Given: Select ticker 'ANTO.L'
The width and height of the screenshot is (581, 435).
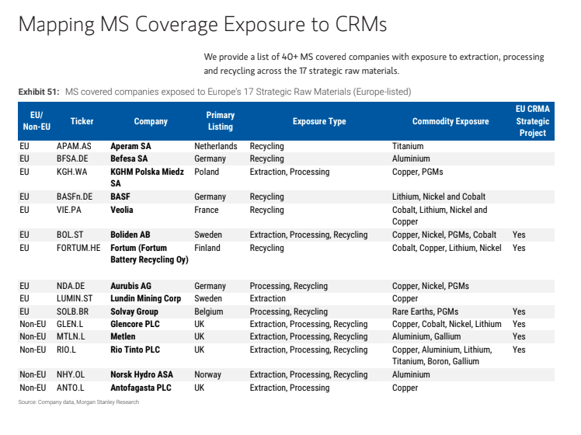Looking at the screenshot, I should [70, 388].
